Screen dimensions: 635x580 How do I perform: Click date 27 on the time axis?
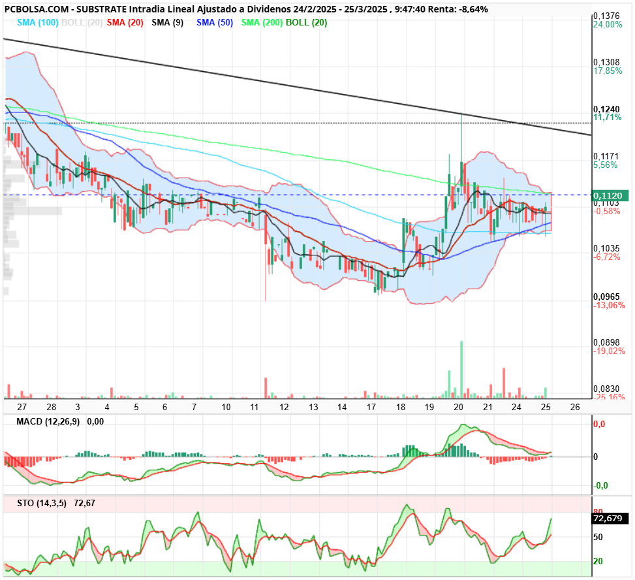pyautogui.click(x=22, y=408)
